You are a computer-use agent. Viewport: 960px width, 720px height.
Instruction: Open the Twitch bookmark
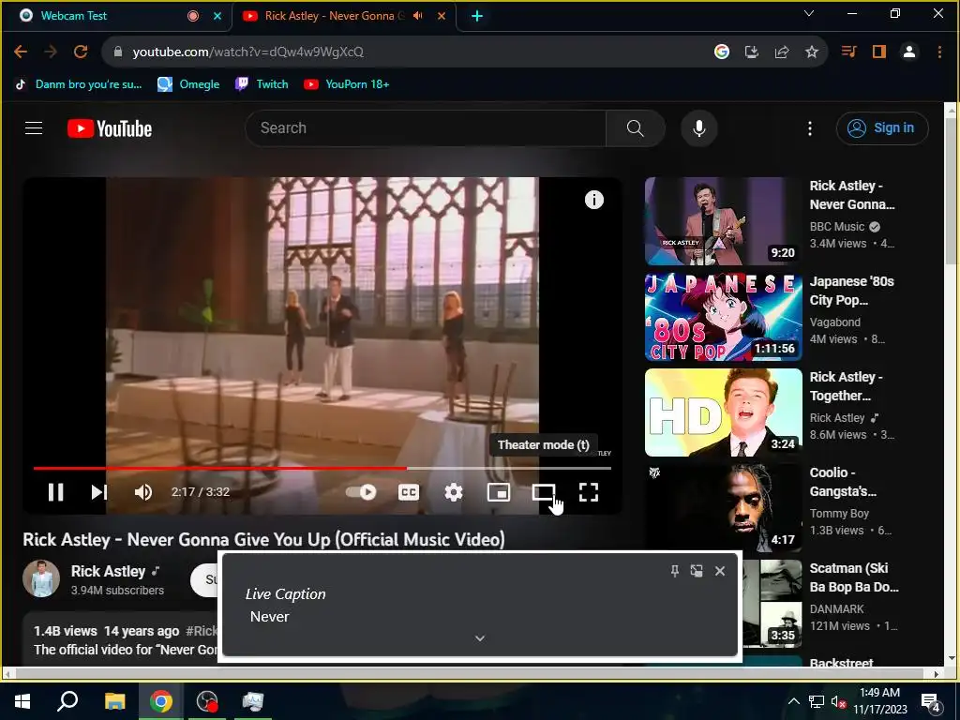pos(262,84)
